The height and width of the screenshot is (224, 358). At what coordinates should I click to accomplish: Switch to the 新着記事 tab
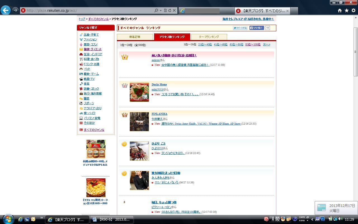[135, 37]
